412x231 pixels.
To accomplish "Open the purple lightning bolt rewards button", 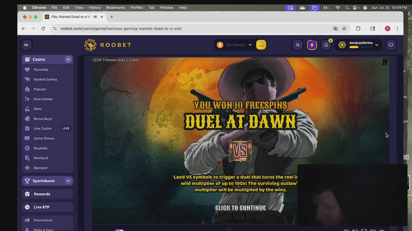I will (312, 45).
